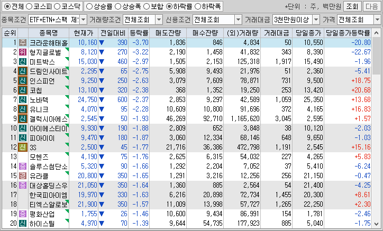
Task: Sort by 종목명 column header
Action: tap(49, 33)
